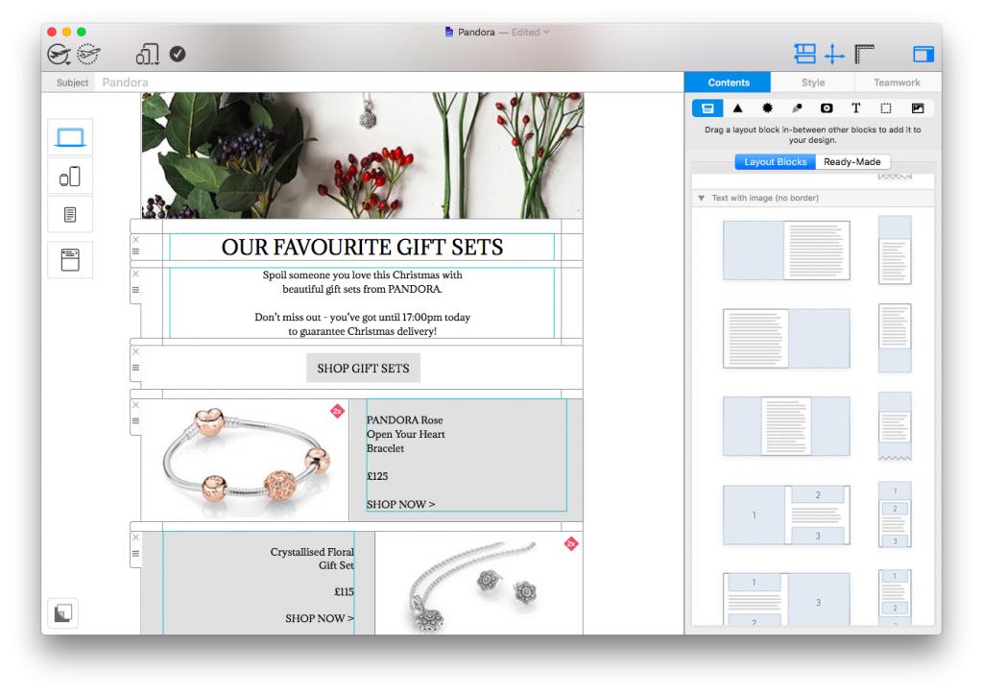Click drag handle of OUR FAVOURITE GIFT SETS block
Screen dimensions: 983x694
click(135, 251)
